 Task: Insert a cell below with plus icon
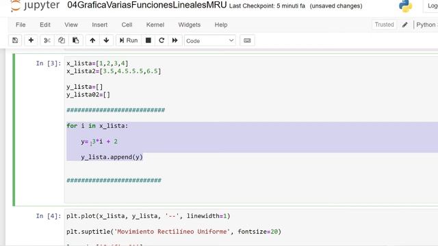[31, 40]
